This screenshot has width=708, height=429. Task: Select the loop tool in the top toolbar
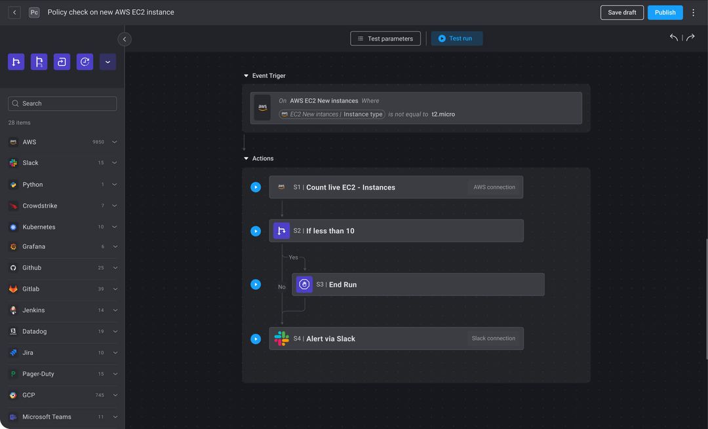[x=62, y=61]
